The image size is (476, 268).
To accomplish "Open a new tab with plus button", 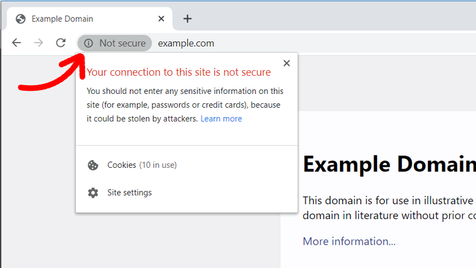I will point(187,18).
